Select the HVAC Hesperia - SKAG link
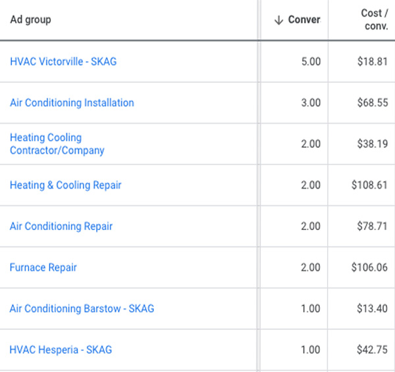 click(x=61, y=350)
